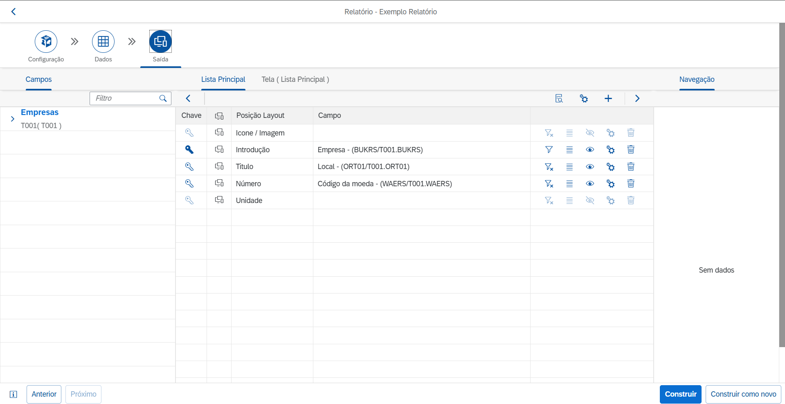Viewport: 785px width, 404px height.
Task: Expand the Empresas T001 tree node
Action: pos(13,119)
